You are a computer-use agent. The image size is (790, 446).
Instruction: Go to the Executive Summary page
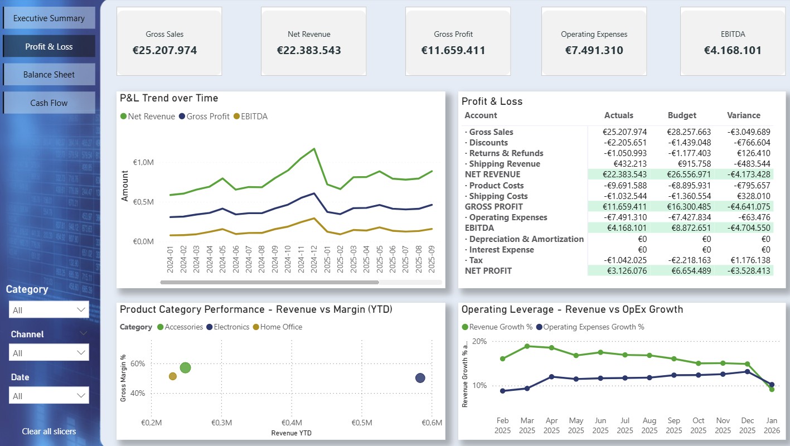pos(49,17)
